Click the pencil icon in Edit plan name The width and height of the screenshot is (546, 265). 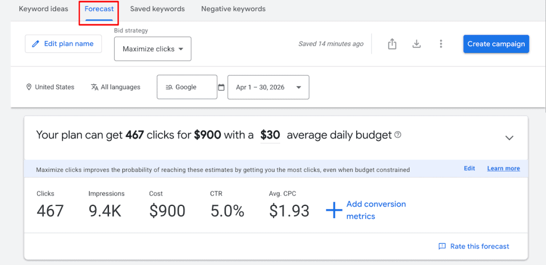(x=36, y=44)
